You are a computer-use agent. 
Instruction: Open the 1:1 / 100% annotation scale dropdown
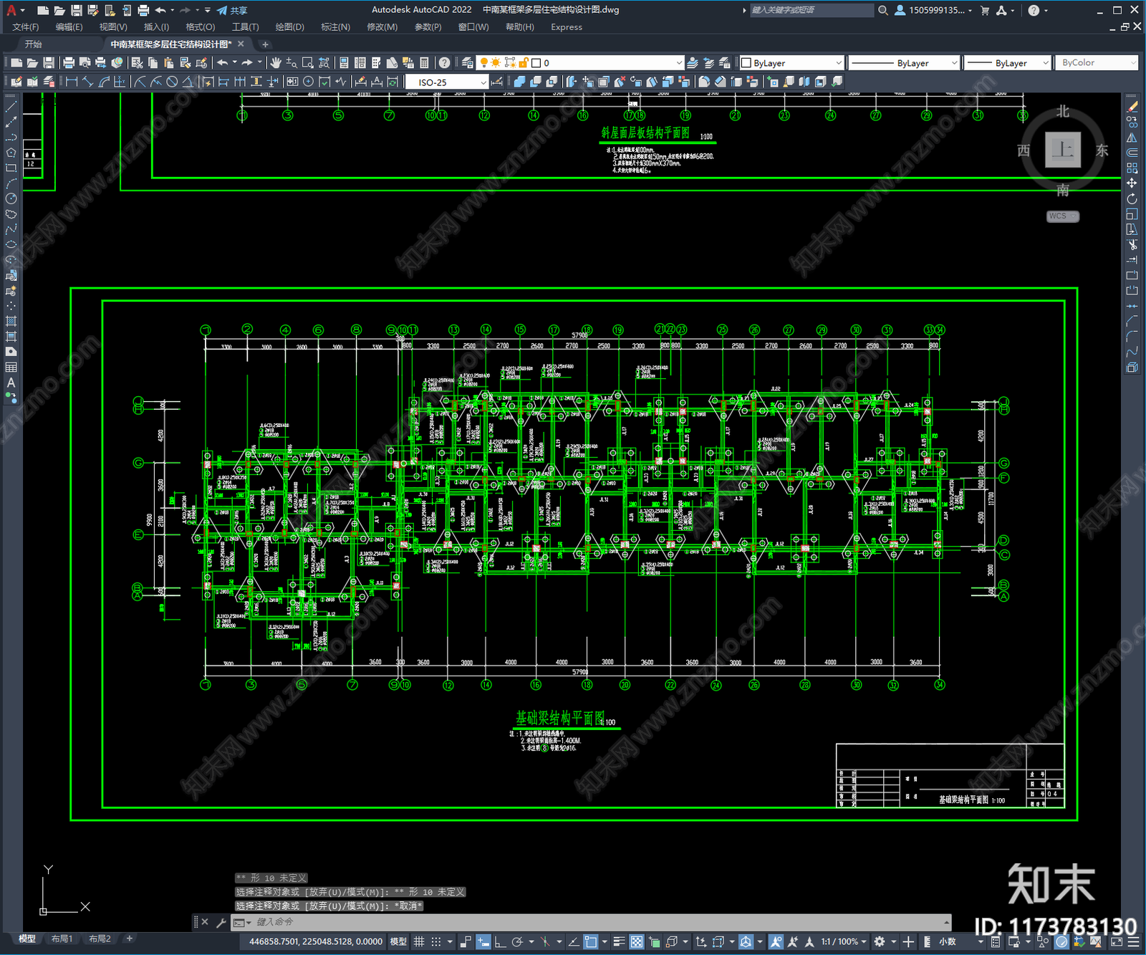844,941
